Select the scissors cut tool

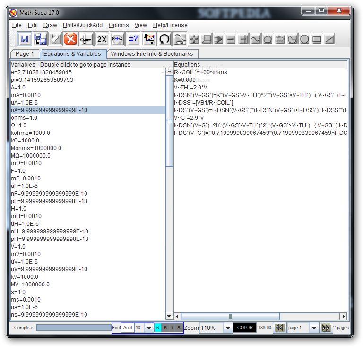[86, 39]
